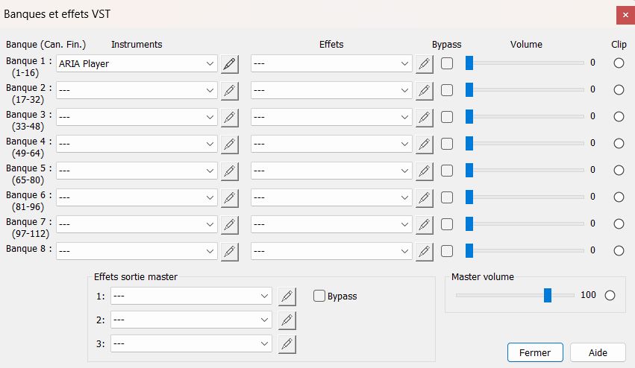Click the pencil icon for Banque 3 instrument
Screen dimensions: 635x368
(x=230, y=118)
